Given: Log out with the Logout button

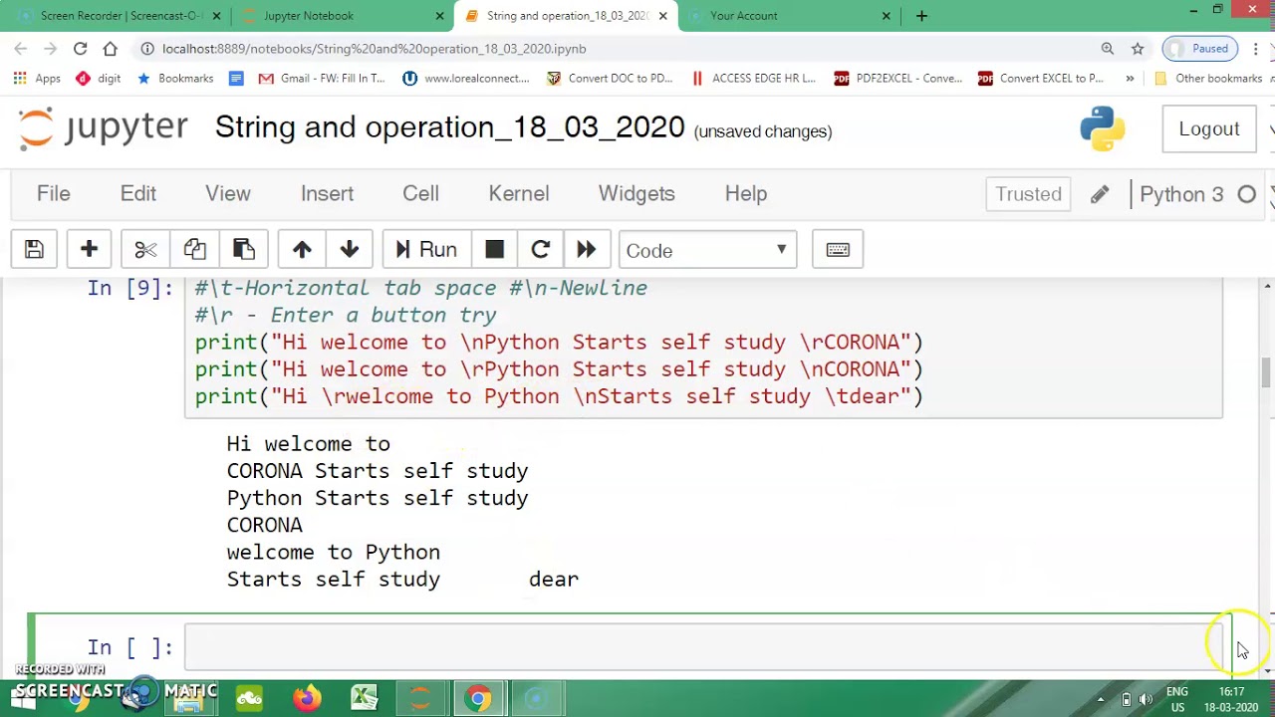Looking at the screenshot, I should 1209,129.
